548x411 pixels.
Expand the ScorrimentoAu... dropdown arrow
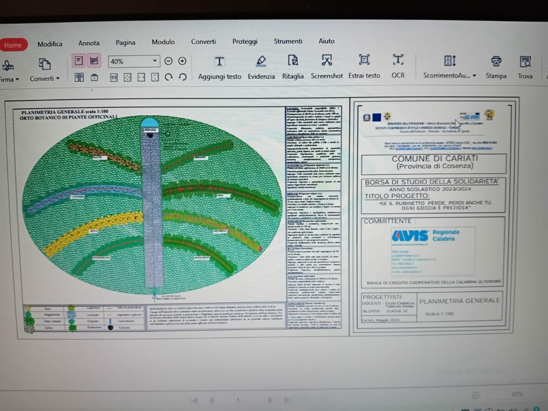coord(474,76)
